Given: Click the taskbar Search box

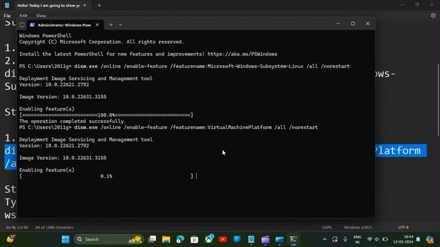Looking at the screenshot, I should pyautogui.click(x=109, y=239).
